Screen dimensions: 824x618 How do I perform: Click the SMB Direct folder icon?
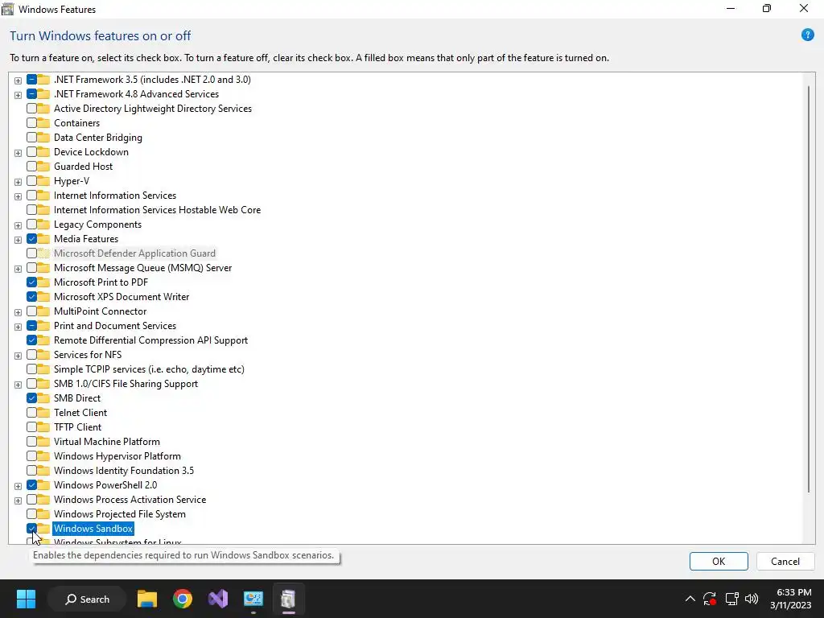[x=43, y=398]
